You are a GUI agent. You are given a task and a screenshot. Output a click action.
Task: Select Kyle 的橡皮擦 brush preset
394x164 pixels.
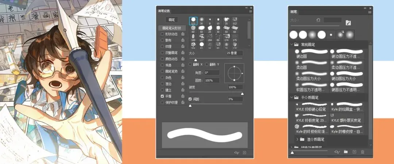pos(347,129)
